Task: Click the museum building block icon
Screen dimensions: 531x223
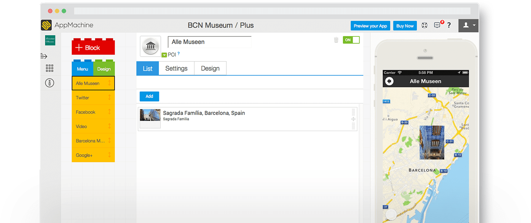Action: [151, 46]
